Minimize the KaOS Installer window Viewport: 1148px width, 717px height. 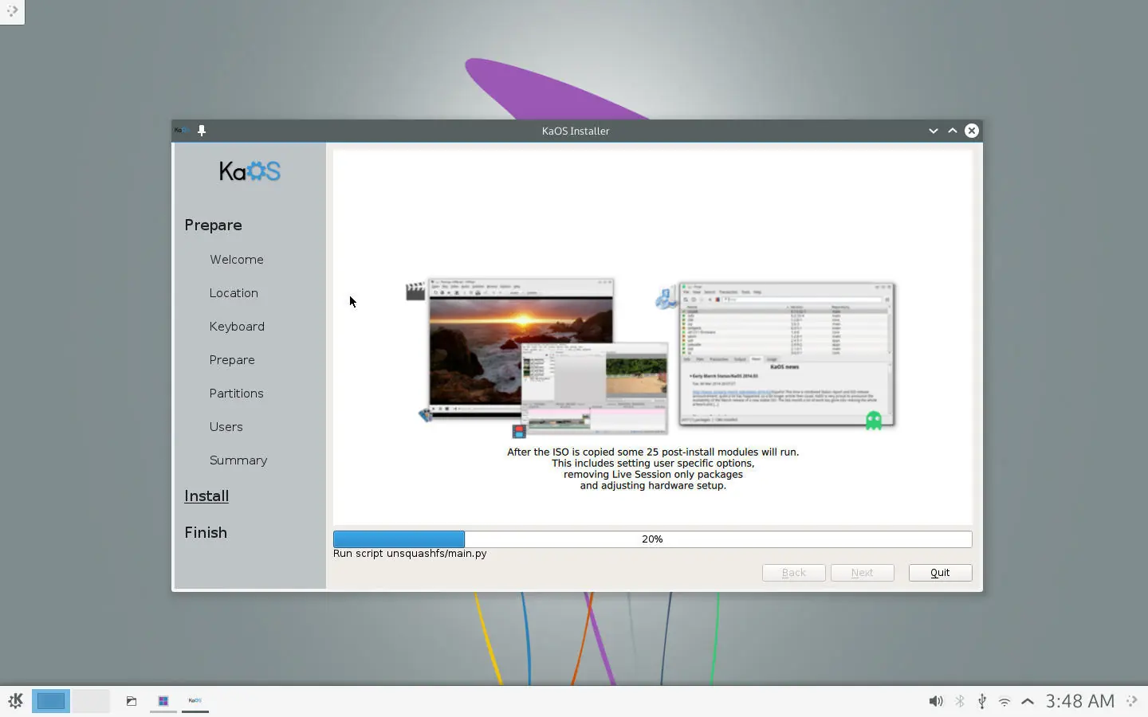click(x=934, y=131)
